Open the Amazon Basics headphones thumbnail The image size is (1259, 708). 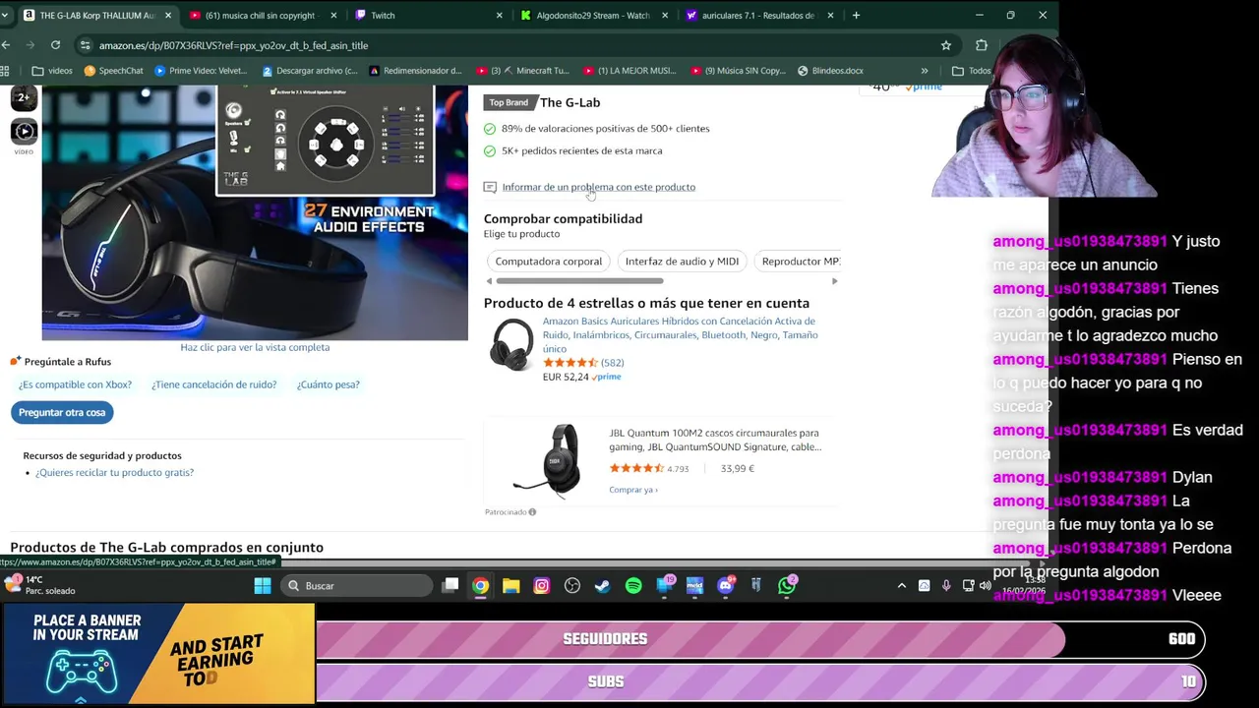coord(510,345)
